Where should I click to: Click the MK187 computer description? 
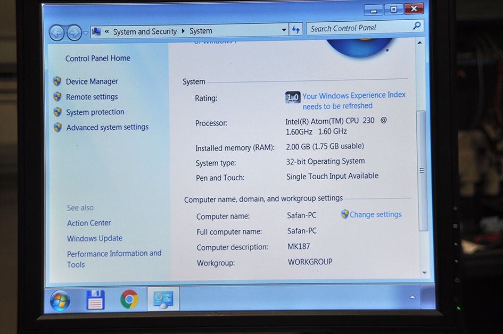pyautogui.click(x=299, y=246)
